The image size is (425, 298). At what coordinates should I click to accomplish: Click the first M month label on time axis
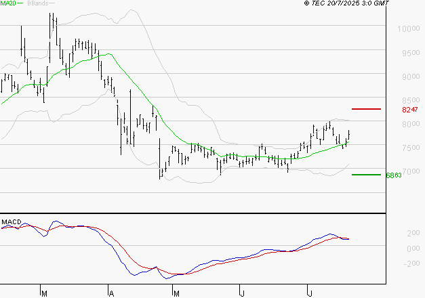pyautogui.click(x=45, y=294)
